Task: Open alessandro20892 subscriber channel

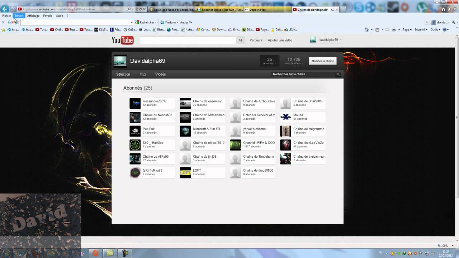Action: (155, 101)
